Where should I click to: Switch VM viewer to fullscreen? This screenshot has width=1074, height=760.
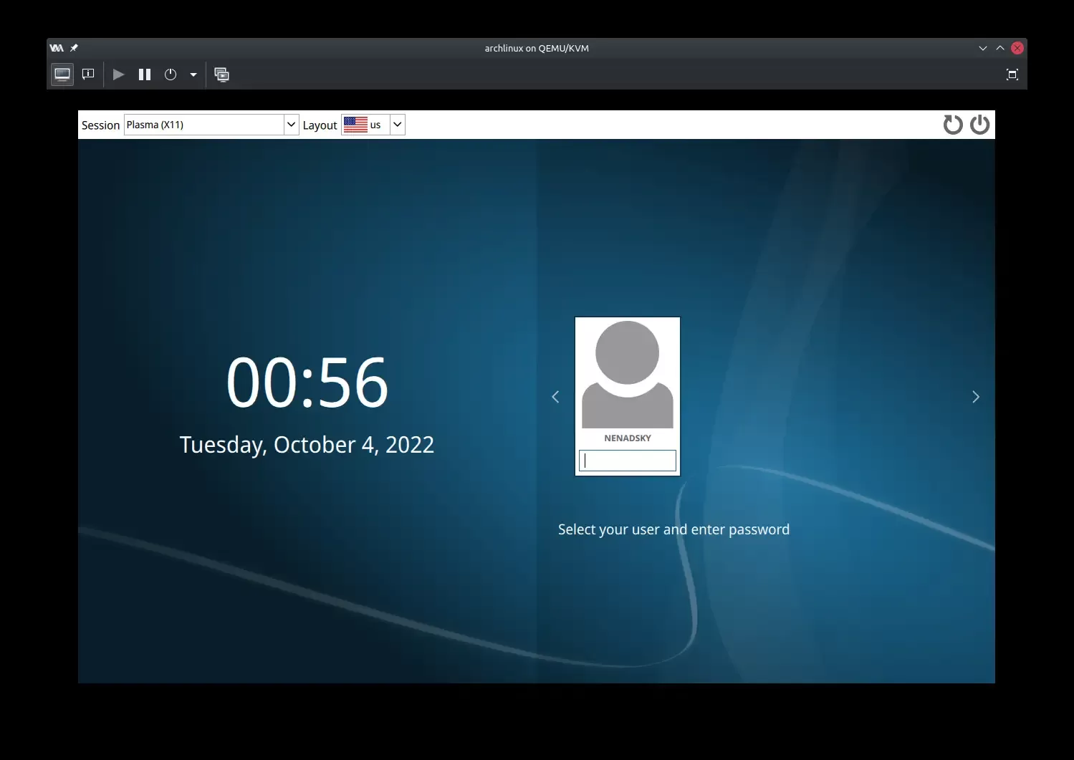1012,74
